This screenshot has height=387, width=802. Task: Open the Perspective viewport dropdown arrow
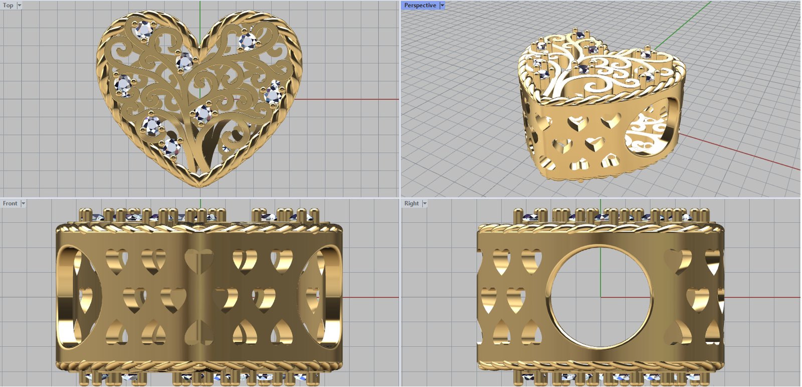pos(442,5)
